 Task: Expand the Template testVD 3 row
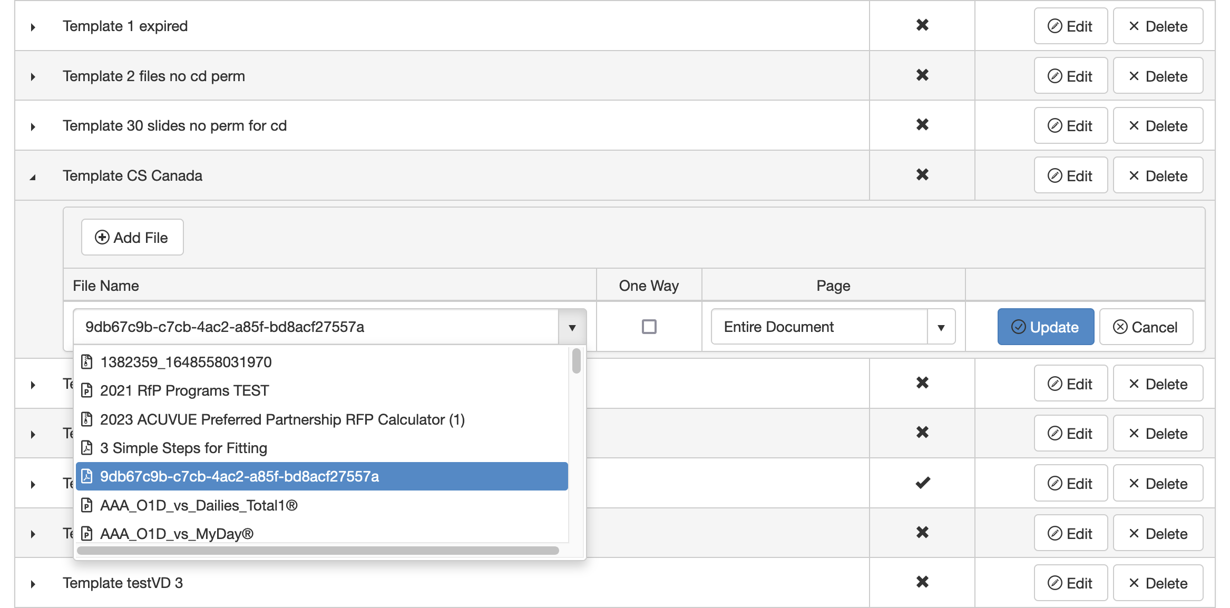click(x=33, y=584)
